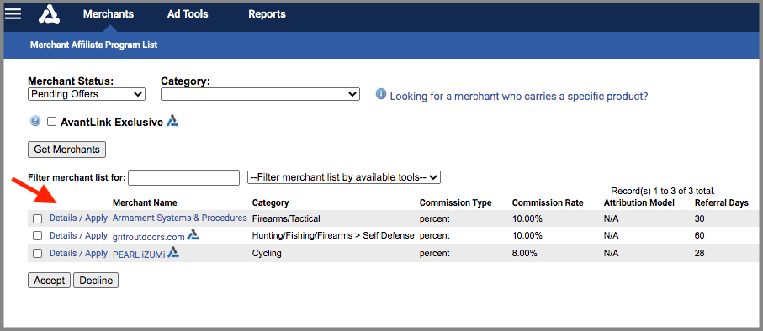The height and width of the screenshot is (331, 763).
Task: Expand the Category dropdown
Action: pyautogui.click(x=260, y=94)
